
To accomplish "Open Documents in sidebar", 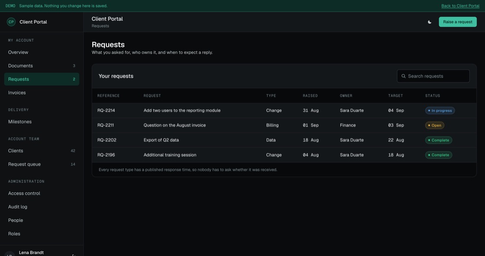I will 42,66.
